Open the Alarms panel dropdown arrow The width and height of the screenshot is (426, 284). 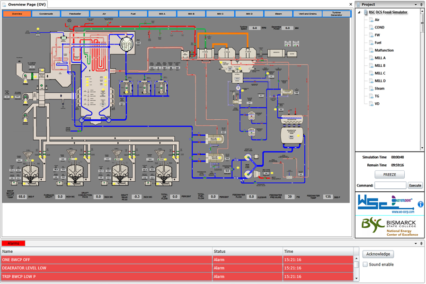click(416, 243)
